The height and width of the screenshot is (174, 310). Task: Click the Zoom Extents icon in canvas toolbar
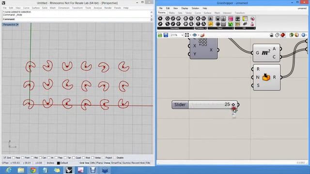click(187, 35)
